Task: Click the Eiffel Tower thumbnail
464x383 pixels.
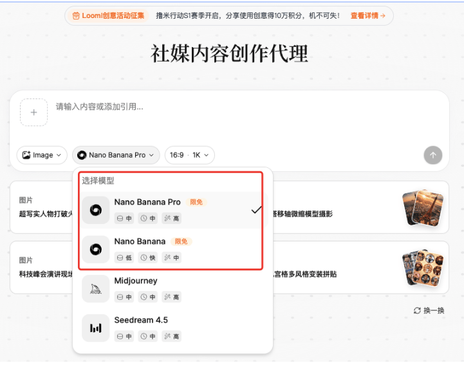Action: [423, 208]
